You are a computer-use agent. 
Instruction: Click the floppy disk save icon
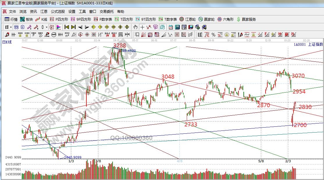[x=191, y=27]
